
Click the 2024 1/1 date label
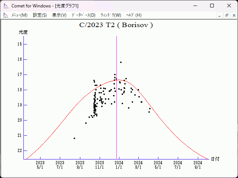pyautogui.click(x=119, y=165)
